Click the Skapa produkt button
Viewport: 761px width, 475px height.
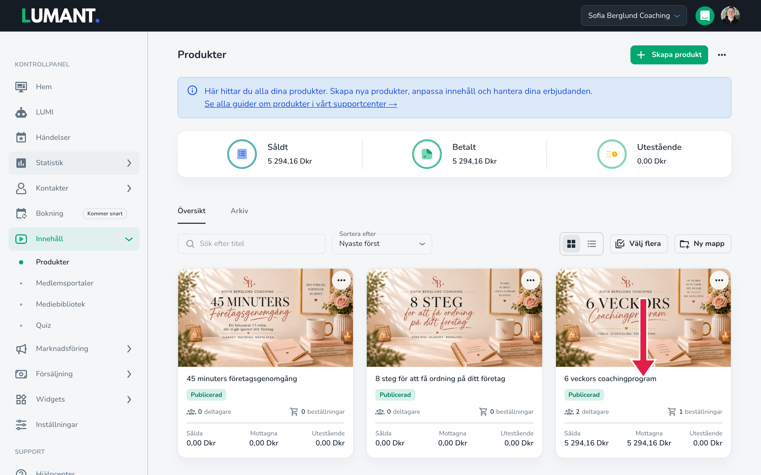point(669,55)
